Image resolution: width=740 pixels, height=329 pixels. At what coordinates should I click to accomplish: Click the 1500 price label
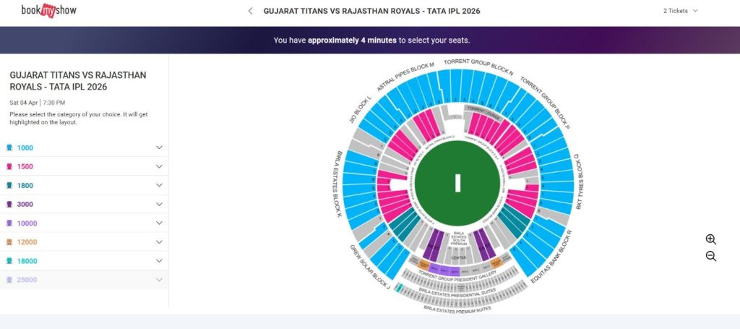(x=25, y=167)
